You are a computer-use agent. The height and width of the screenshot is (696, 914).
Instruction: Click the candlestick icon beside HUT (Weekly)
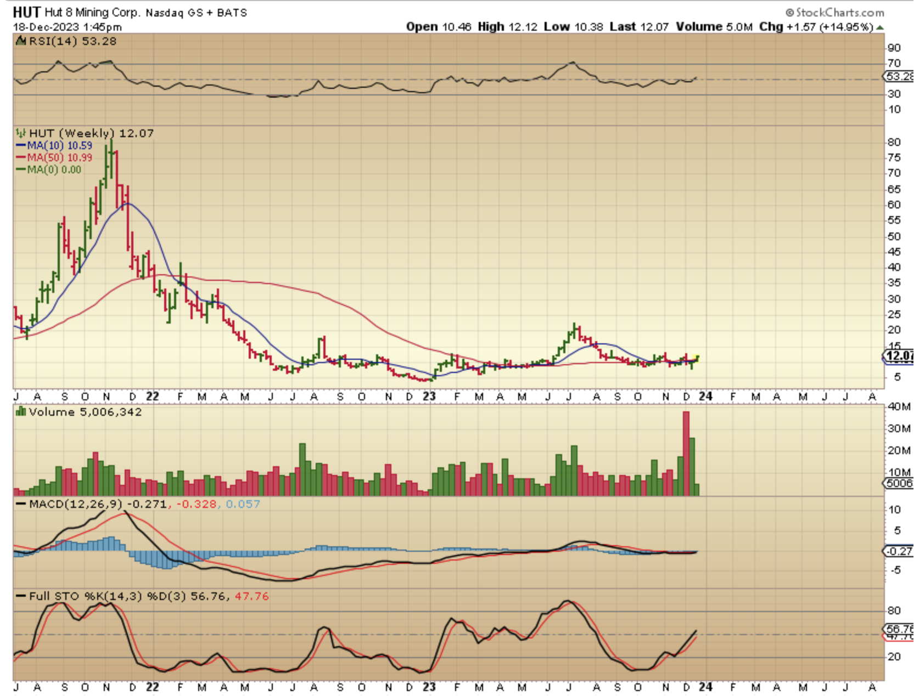pyautogui.click(x=21, y=133)
